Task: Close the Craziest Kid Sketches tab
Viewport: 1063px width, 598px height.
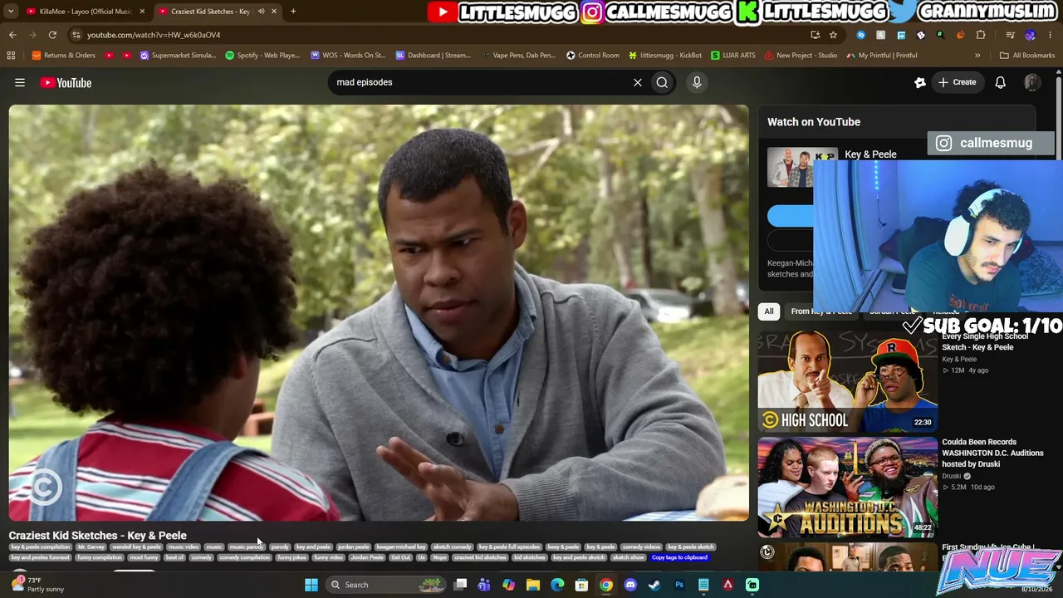Action: 273,12
